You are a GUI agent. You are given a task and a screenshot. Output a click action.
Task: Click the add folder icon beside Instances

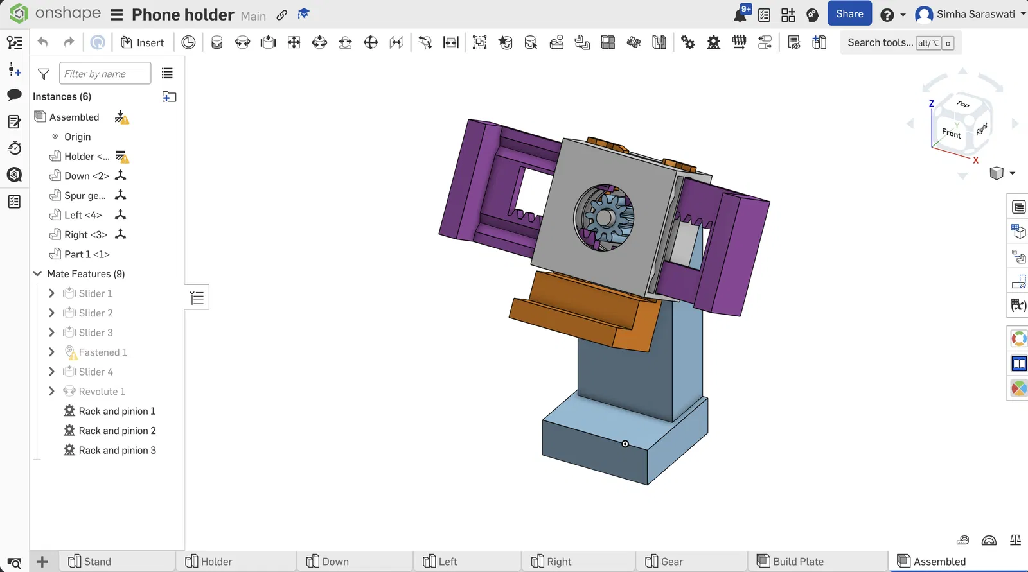(170, 97)
